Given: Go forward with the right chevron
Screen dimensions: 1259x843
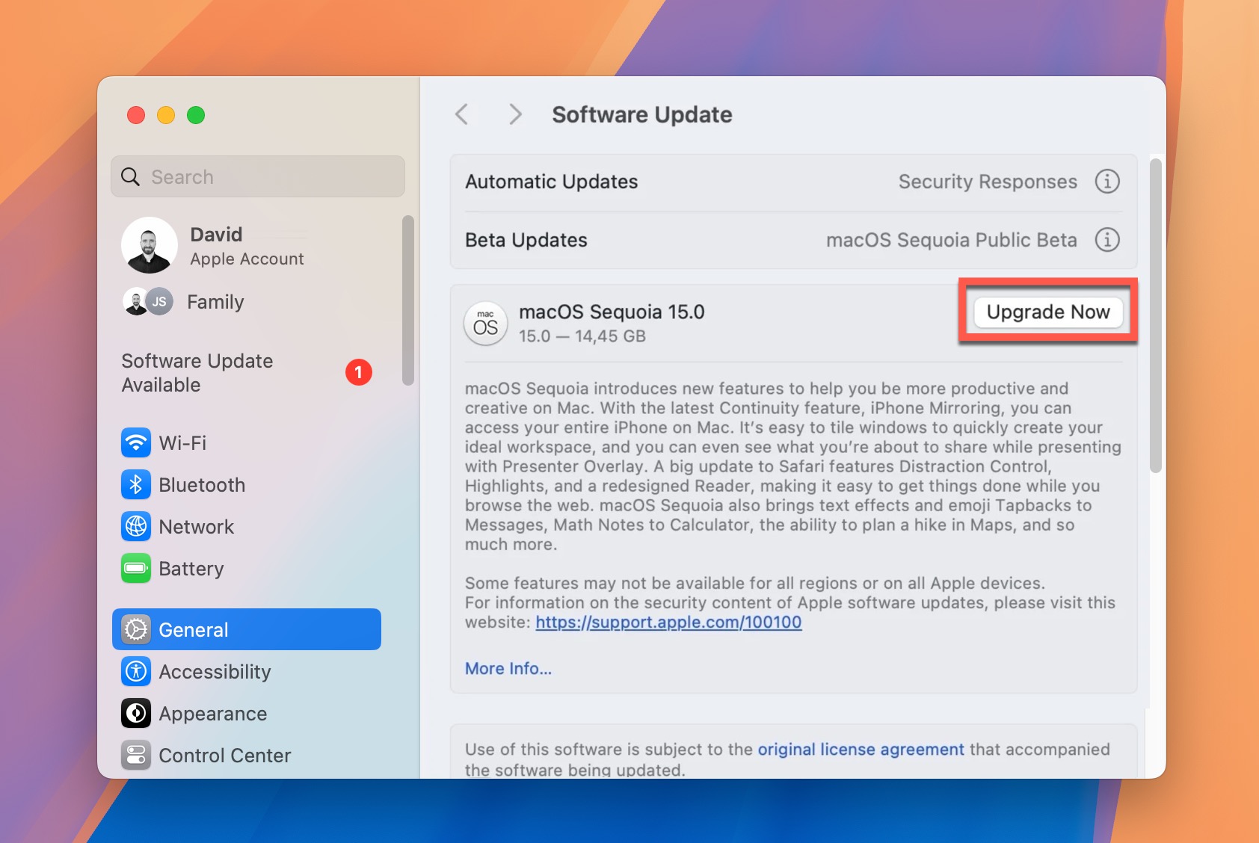Looking at the screenshot, I should (515, 114).
